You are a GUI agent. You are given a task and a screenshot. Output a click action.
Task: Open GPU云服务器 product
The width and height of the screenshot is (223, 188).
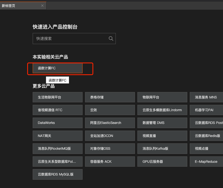[x=162, y=162]
